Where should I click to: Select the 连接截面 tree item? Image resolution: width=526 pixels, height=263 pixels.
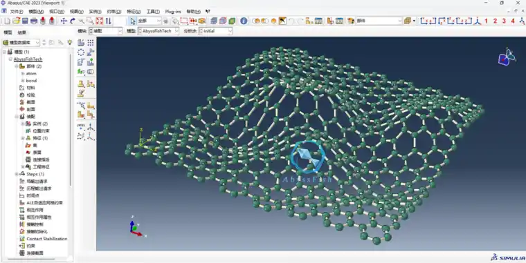[35, 253]
